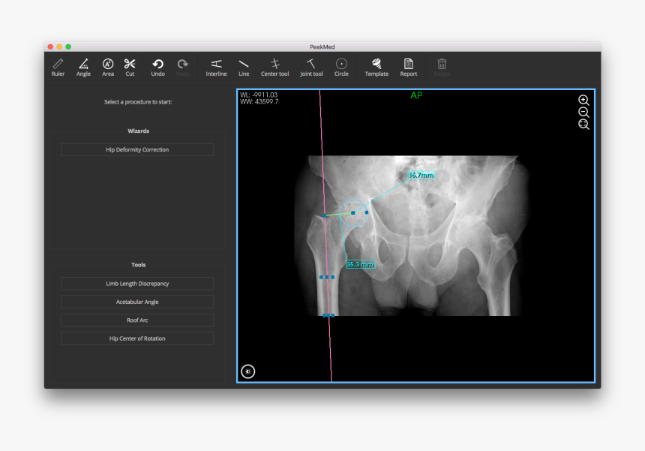Viewport: 645px width, 451px height.
Task: Click the yellow minimize window button
Action: coord(59,47)
